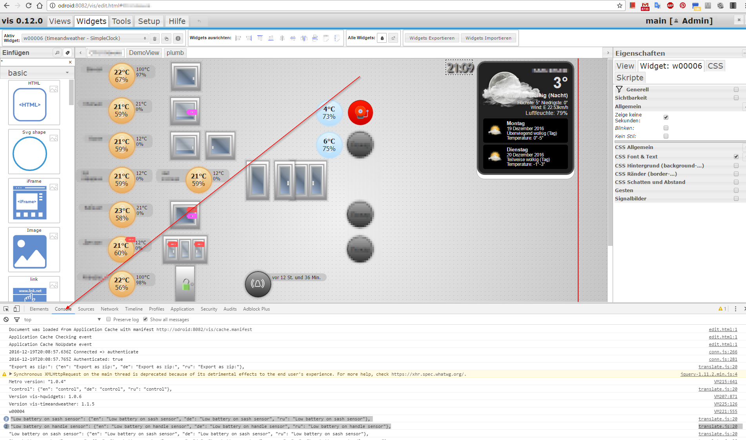The width and height of the screenshot is (746, 440).
Task: Click the Adblock Plus extension icon
Action: click(x=670, y=5)
